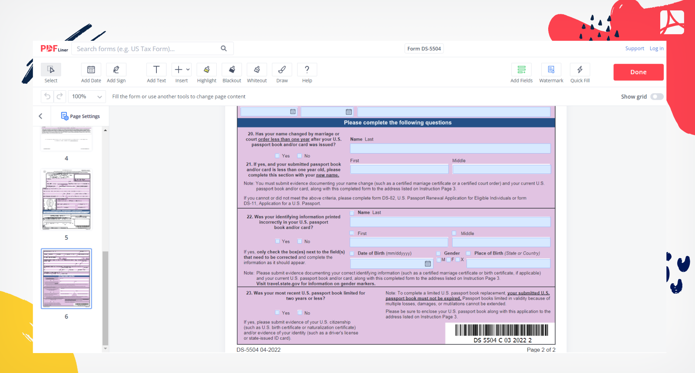Check Yes for question 22

tap(278, 241)
